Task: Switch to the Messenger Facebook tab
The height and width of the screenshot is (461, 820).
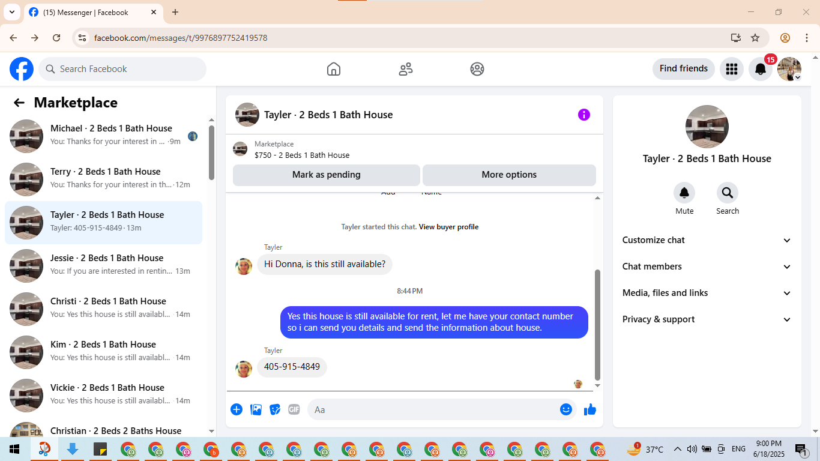Action: pyautogui.click(x=92, y=13)
